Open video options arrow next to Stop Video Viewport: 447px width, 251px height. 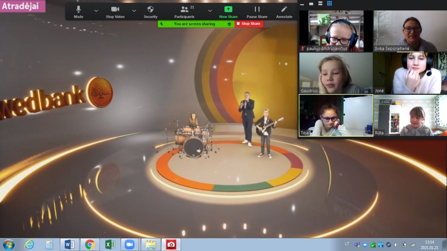[134, 11]
